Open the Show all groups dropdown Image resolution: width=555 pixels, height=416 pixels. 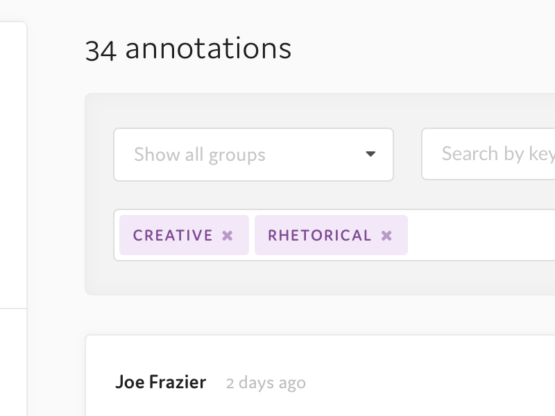pyautogui.click(x=253, y=154)
